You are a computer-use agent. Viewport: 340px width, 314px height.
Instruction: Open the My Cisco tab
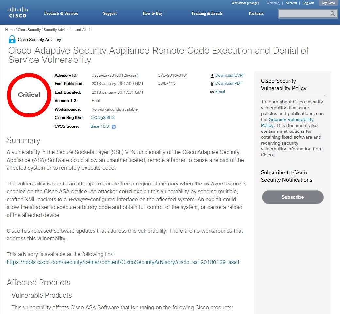coord(328,3)
